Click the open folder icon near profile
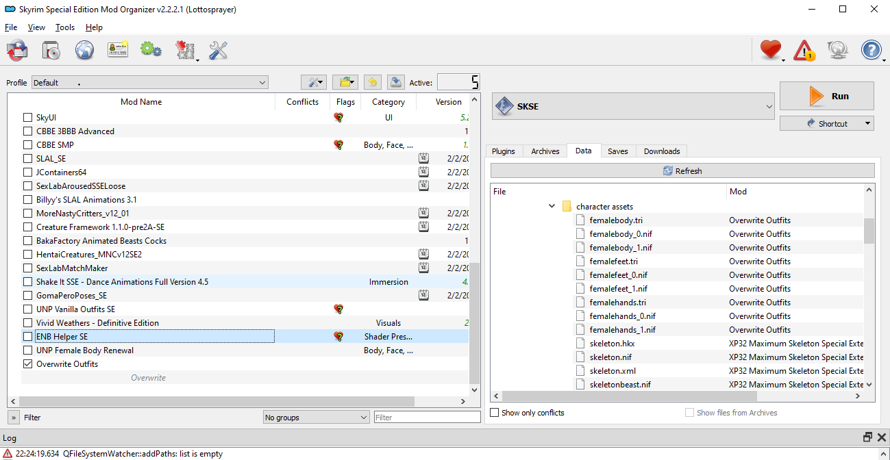890x460 pixels. point(346,82)
